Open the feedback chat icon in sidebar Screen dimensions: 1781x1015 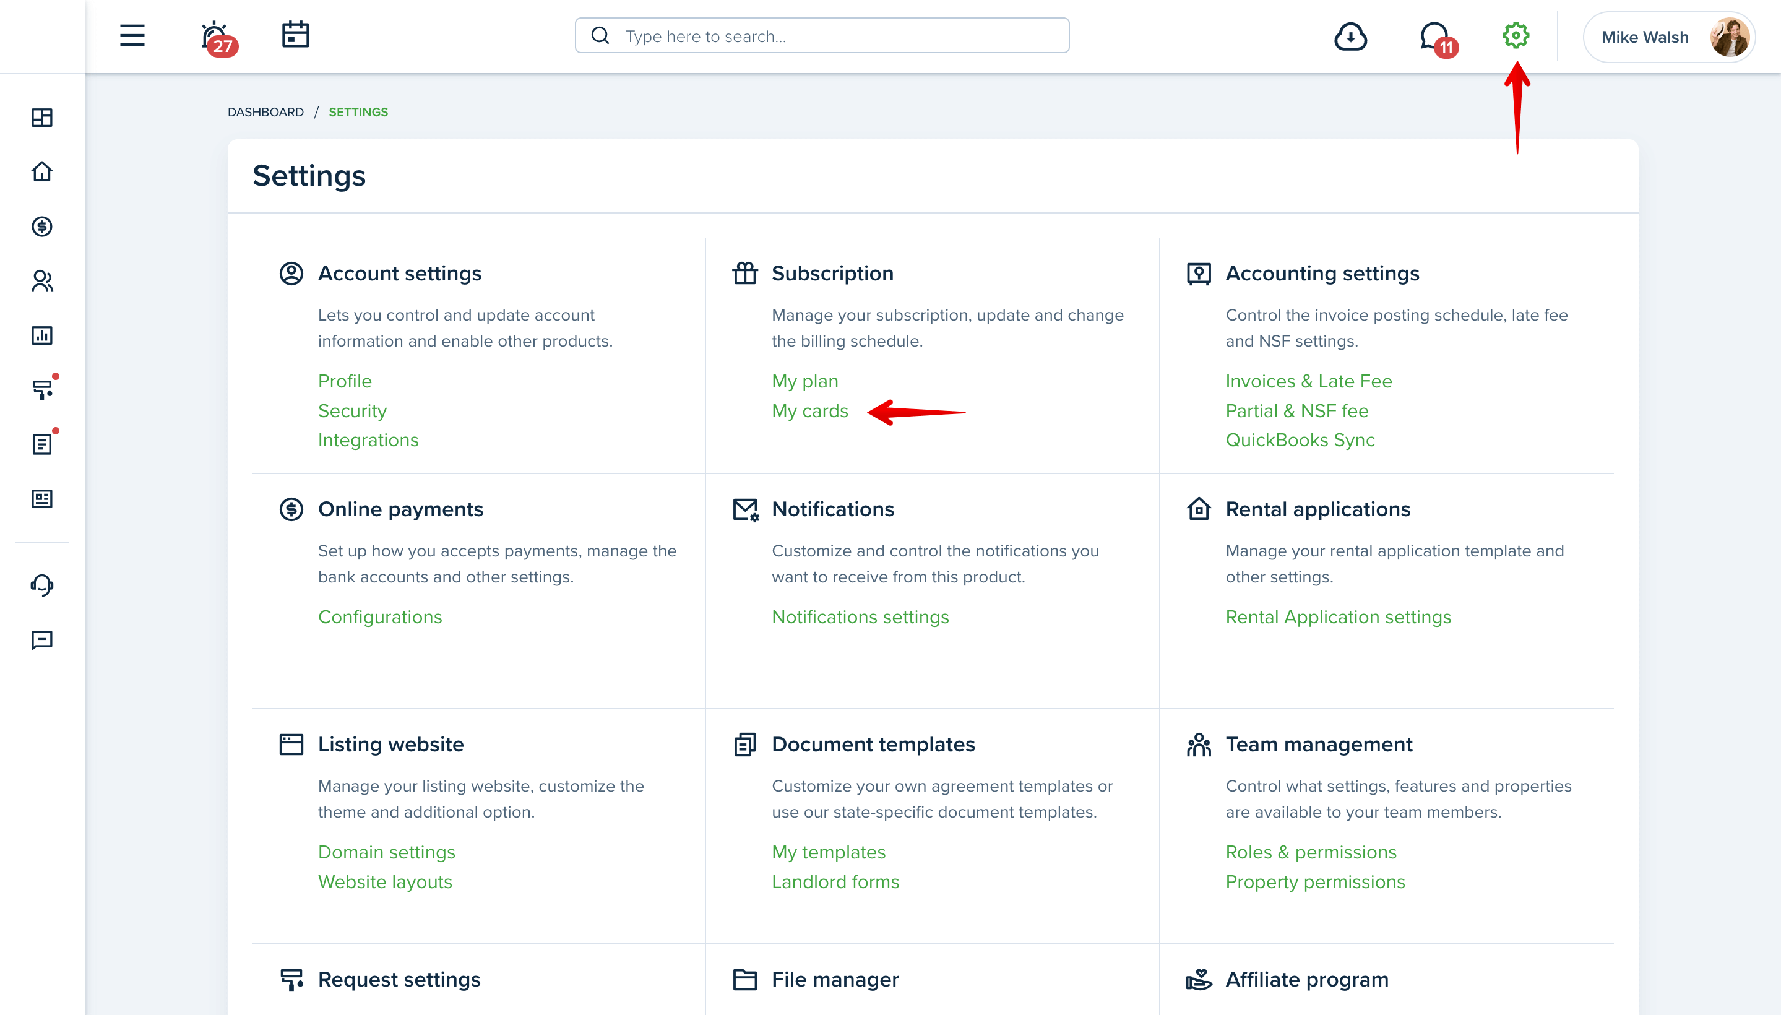pyautogui.click(x=42, y=640)
